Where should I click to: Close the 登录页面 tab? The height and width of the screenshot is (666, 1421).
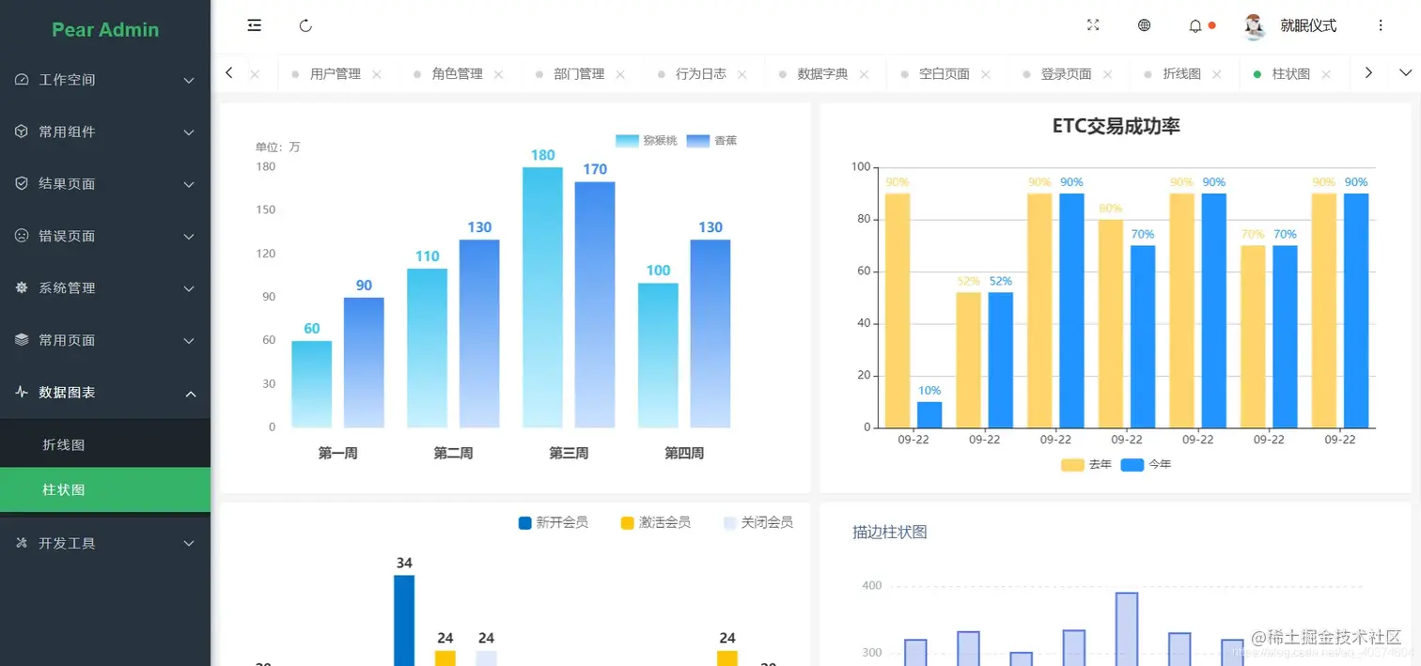click(x=1107, y=74)
